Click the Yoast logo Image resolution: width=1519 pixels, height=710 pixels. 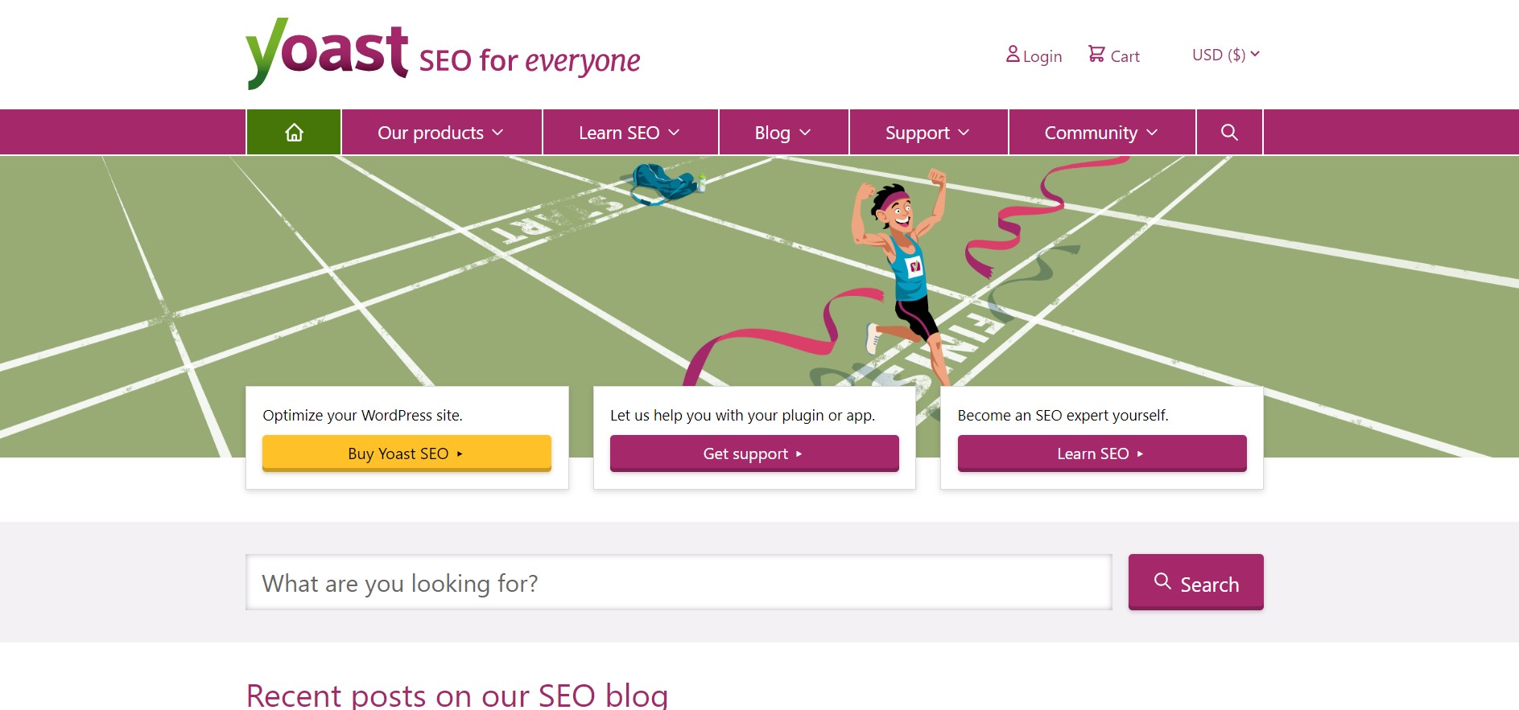327,54
